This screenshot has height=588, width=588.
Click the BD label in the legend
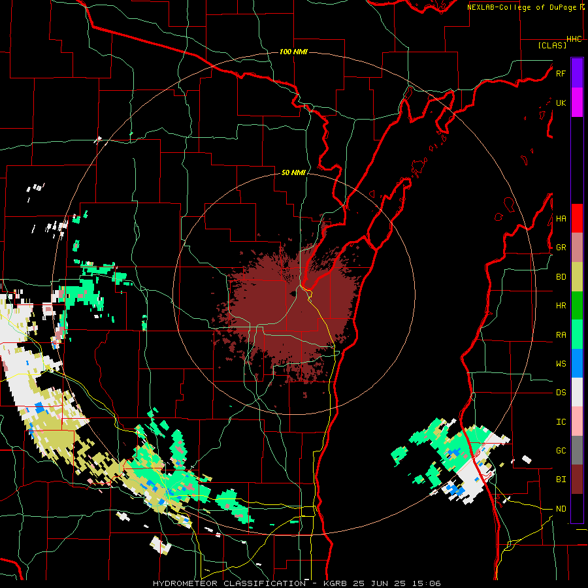(561, 277)
